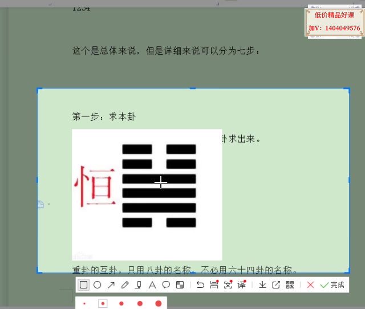Click the download save icon
The height and width of the screenshot is (309, 365).
tap(262, 285)
